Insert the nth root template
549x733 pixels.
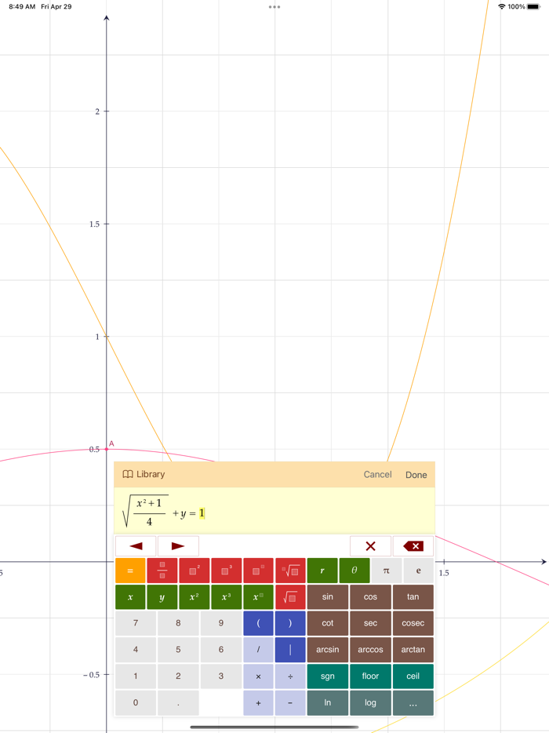tap(290, 571)
